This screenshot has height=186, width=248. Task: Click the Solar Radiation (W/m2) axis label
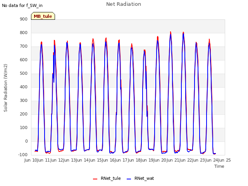5,88
